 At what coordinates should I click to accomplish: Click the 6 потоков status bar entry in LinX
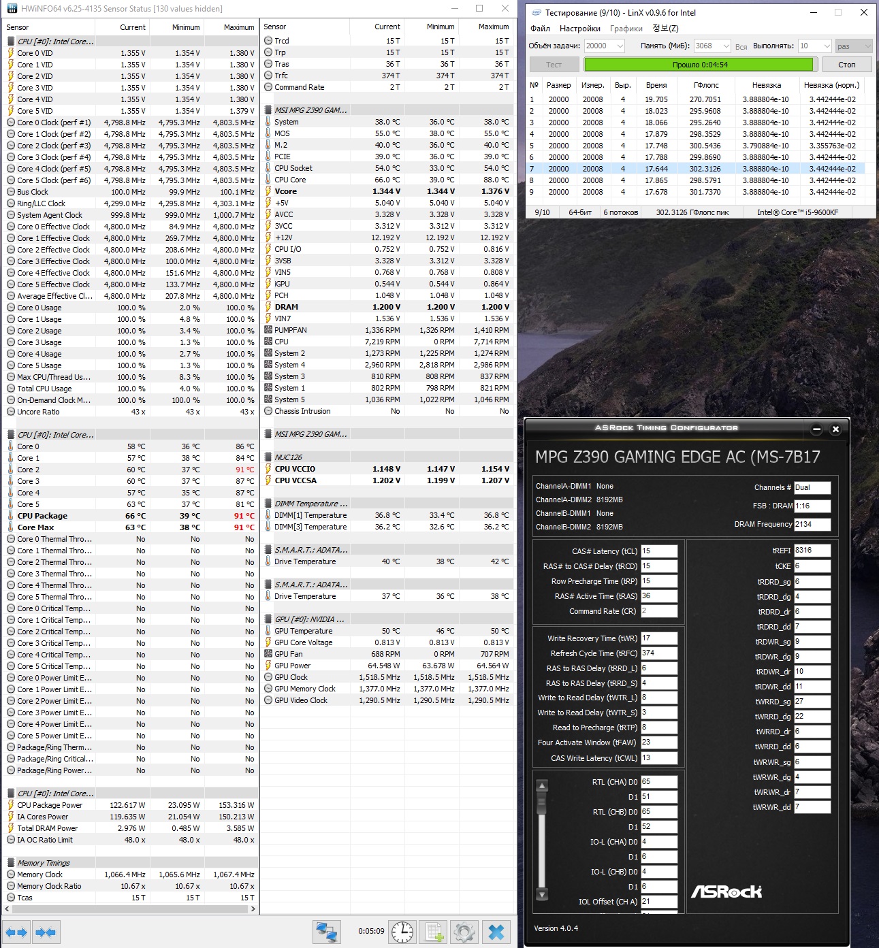620,212
